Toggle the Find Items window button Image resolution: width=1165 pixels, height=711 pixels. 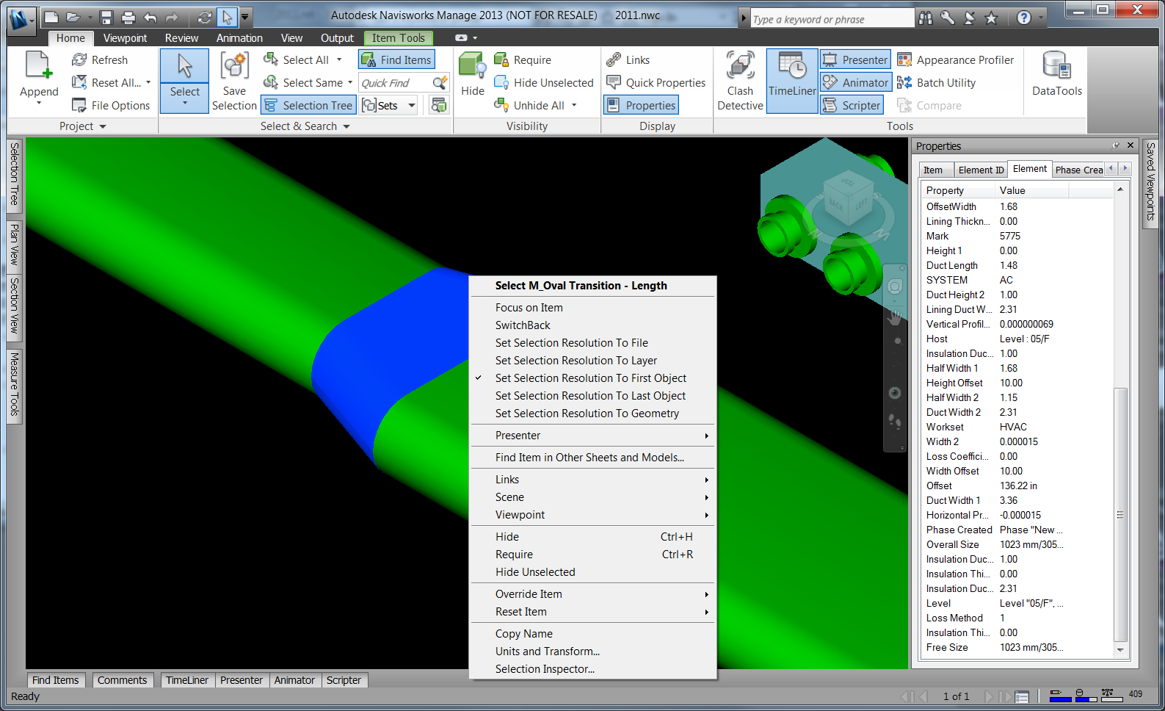click(x=396, y=59)
